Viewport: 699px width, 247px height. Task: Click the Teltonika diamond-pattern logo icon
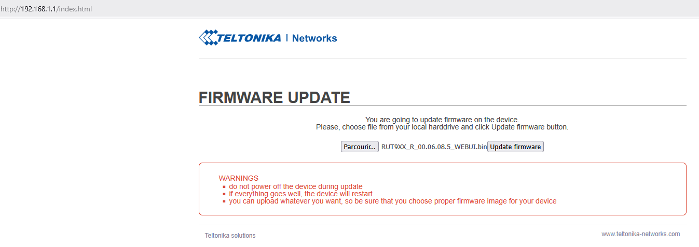coord(207,38)
